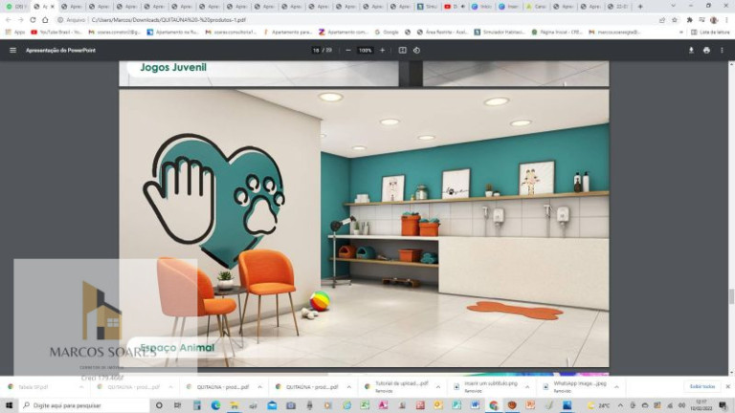Click the 100% zoom level field
Viewport: 735px width, 413px height.
point(366,50)
